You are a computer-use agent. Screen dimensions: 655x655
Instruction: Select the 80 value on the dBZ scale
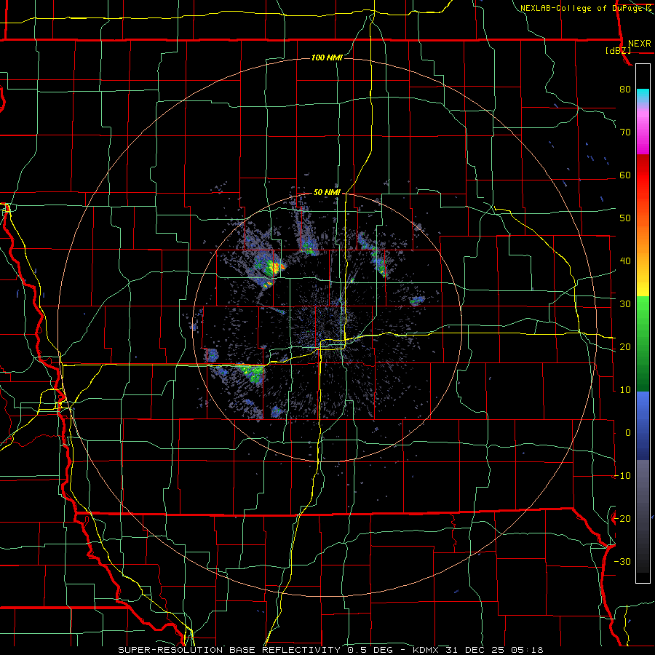click(625, 90)
